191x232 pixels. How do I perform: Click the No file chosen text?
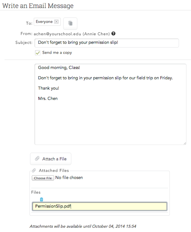coord(69,178)
